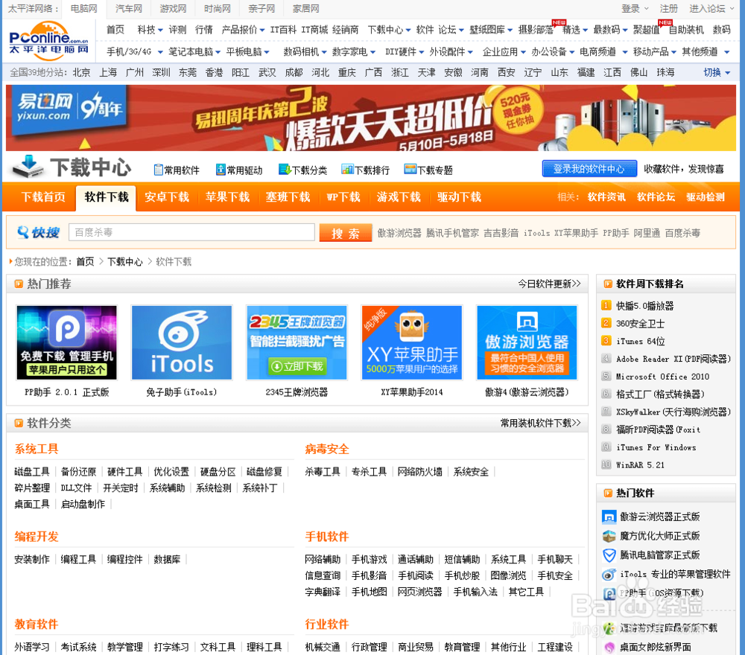Switch to 驱动下载 tab
Viewport: 745px width, 655px height.
coord(459,197)
